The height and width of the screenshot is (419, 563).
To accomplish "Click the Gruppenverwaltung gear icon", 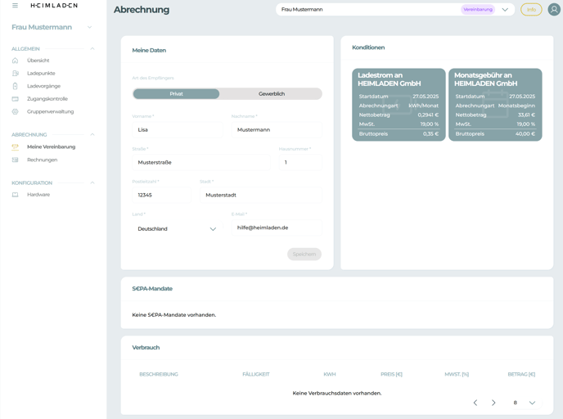I will (x=15, y=111).
